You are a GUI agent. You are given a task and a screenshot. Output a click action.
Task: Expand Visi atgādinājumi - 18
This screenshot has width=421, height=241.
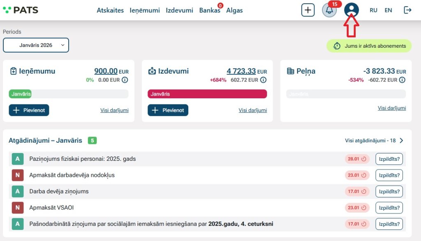(374, 141)
